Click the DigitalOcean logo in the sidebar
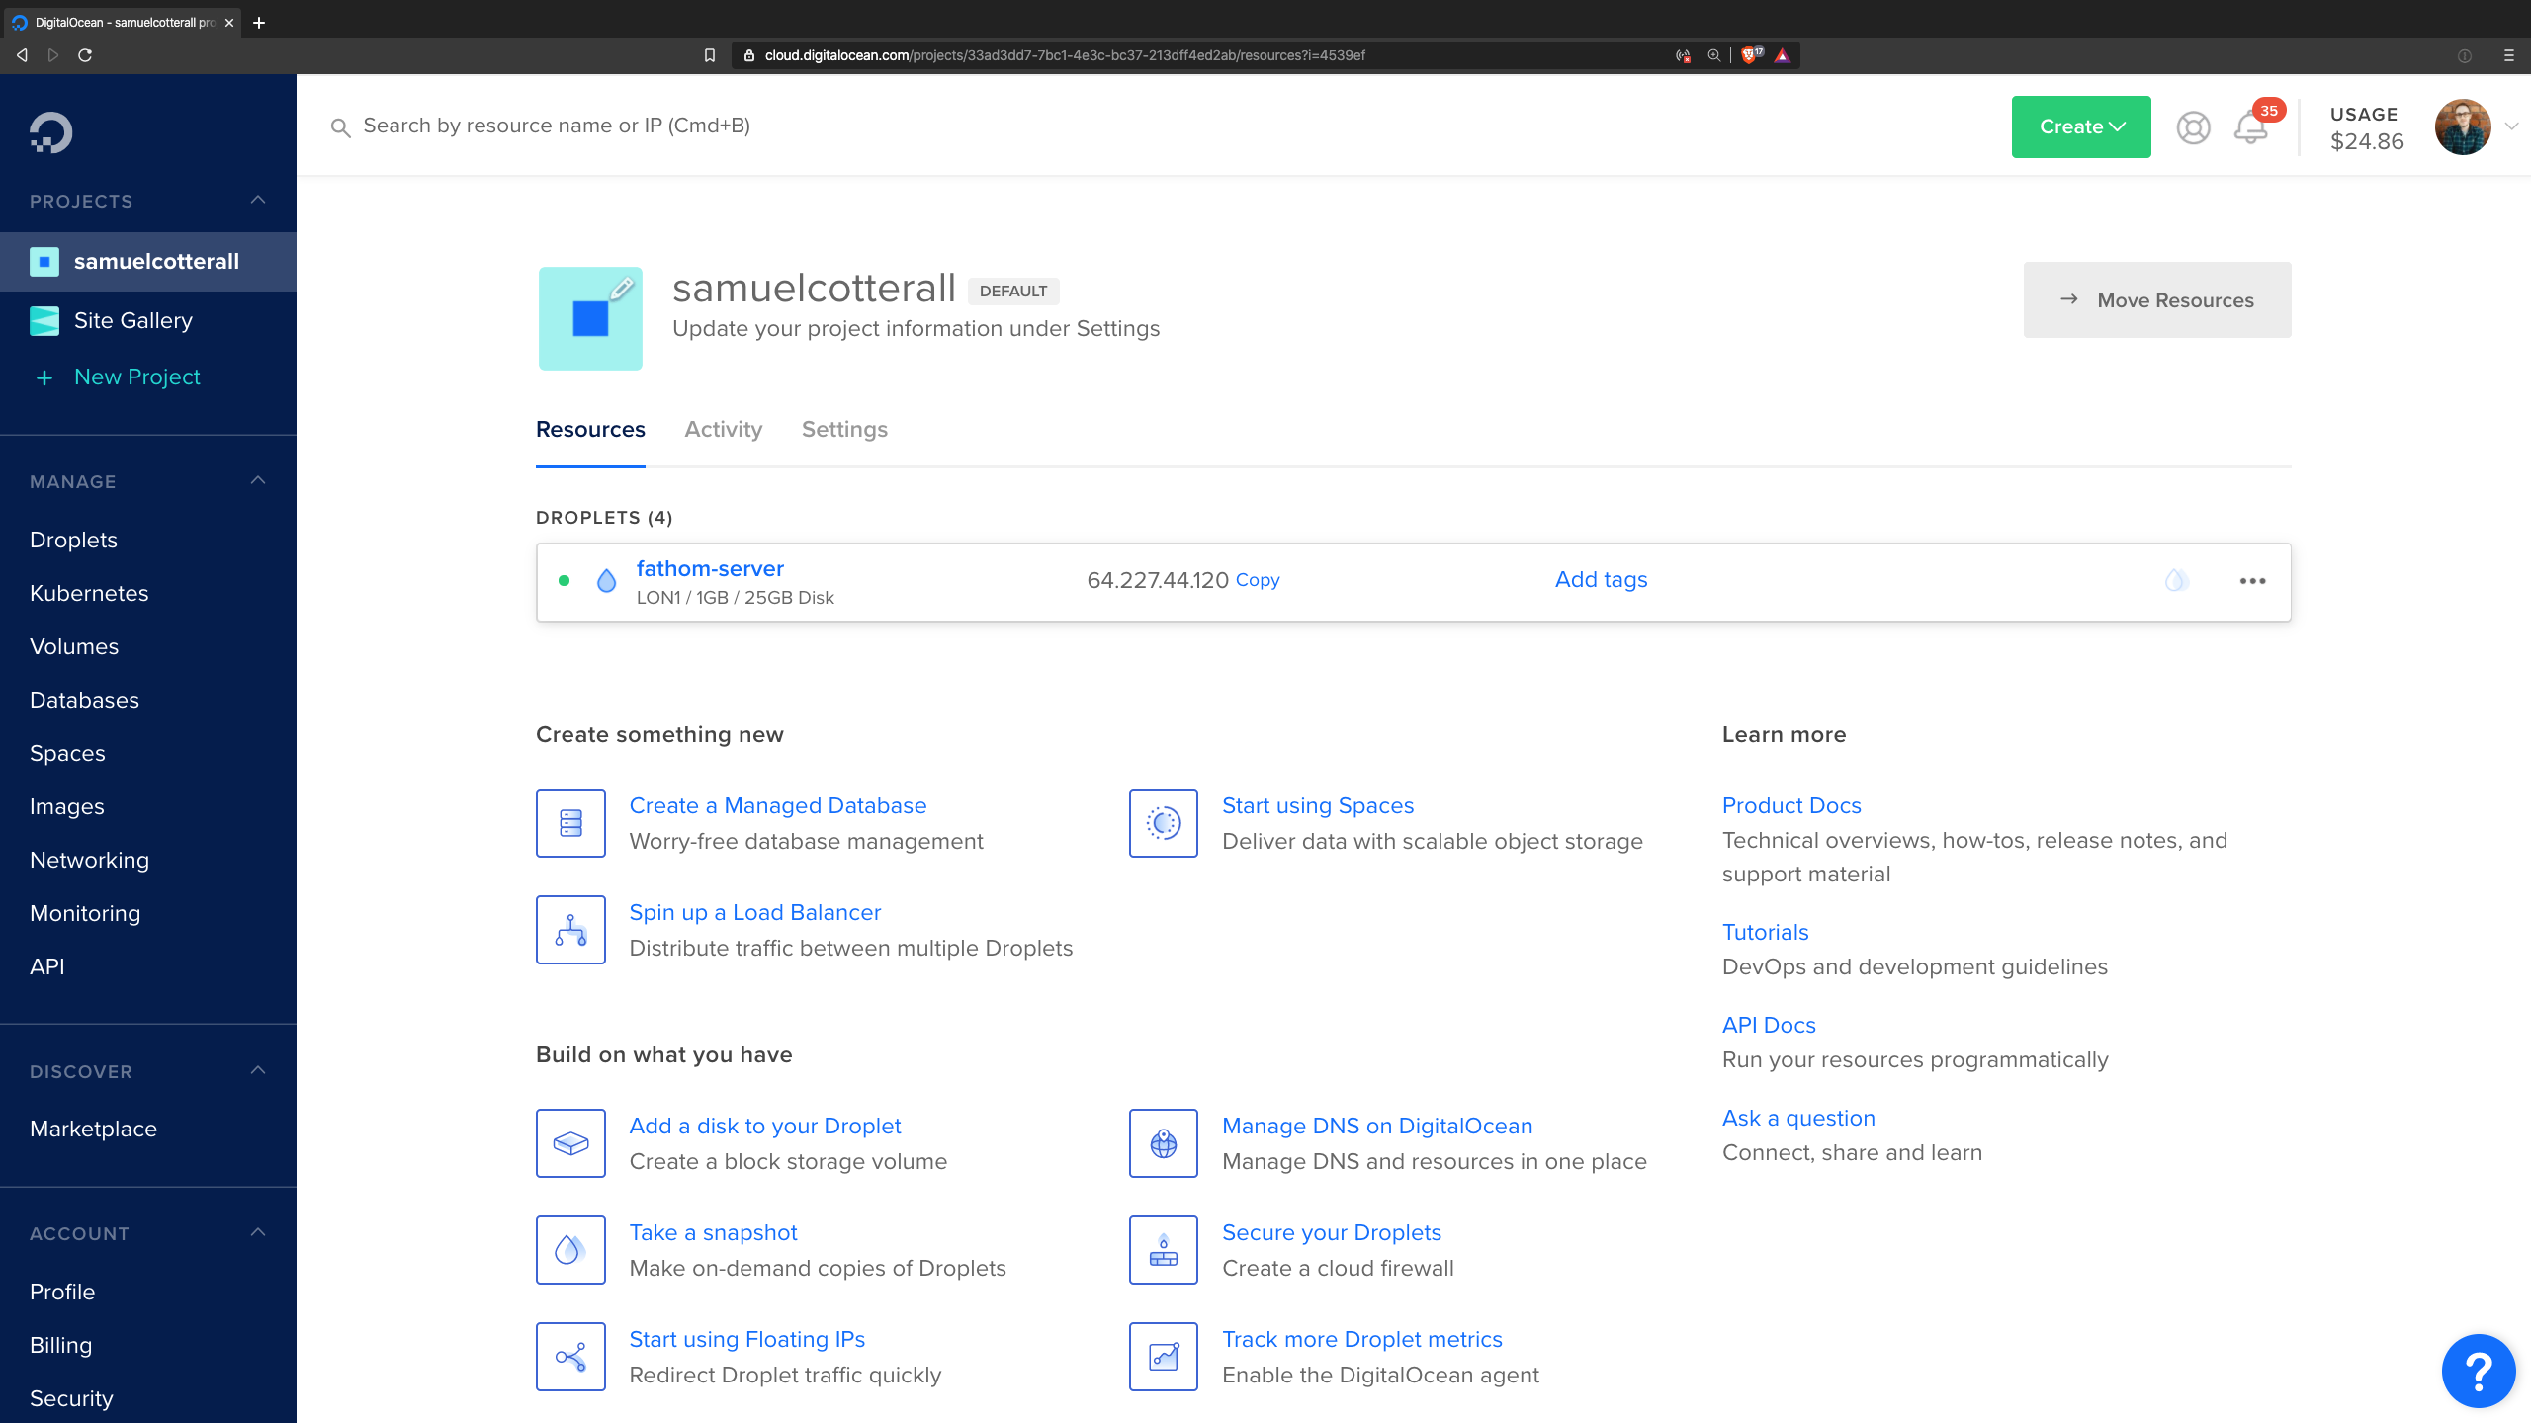The height and width of the screenshot is (1423, 2531). click(48, 131)
